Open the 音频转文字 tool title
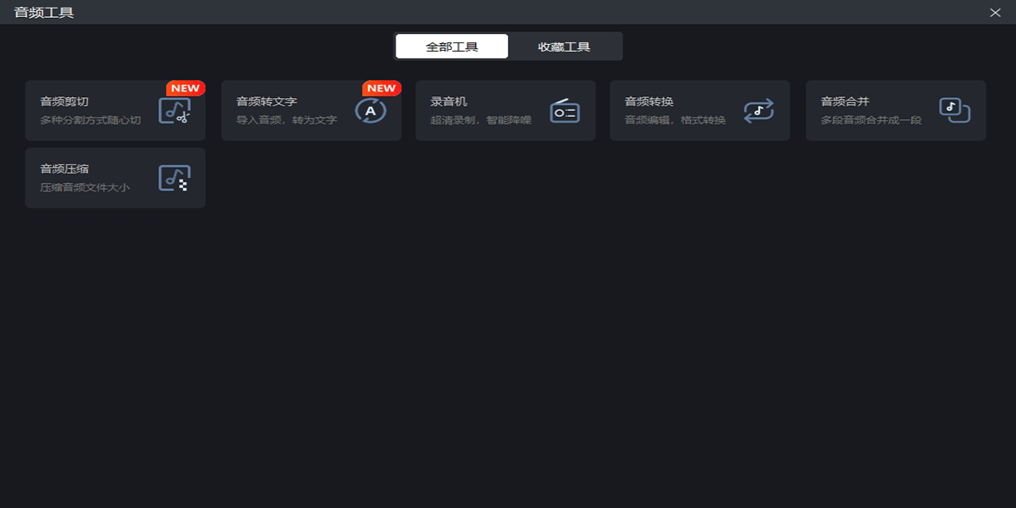 pos(267,102)
